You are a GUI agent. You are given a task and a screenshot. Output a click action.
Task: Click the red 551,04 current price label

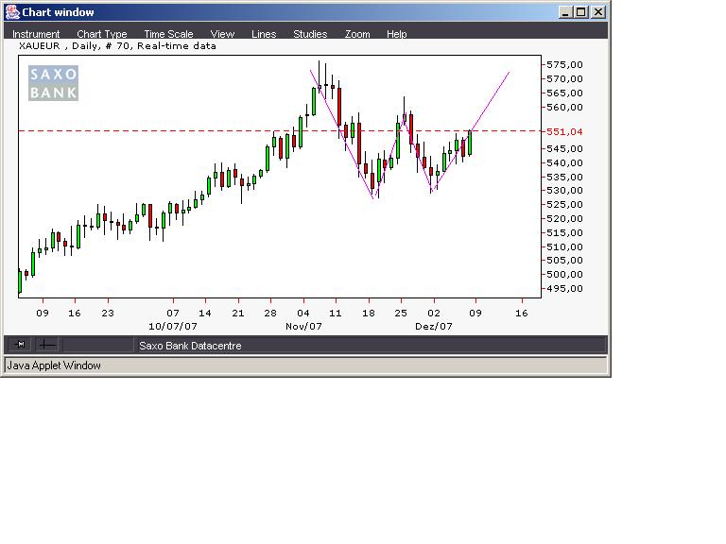565,132
